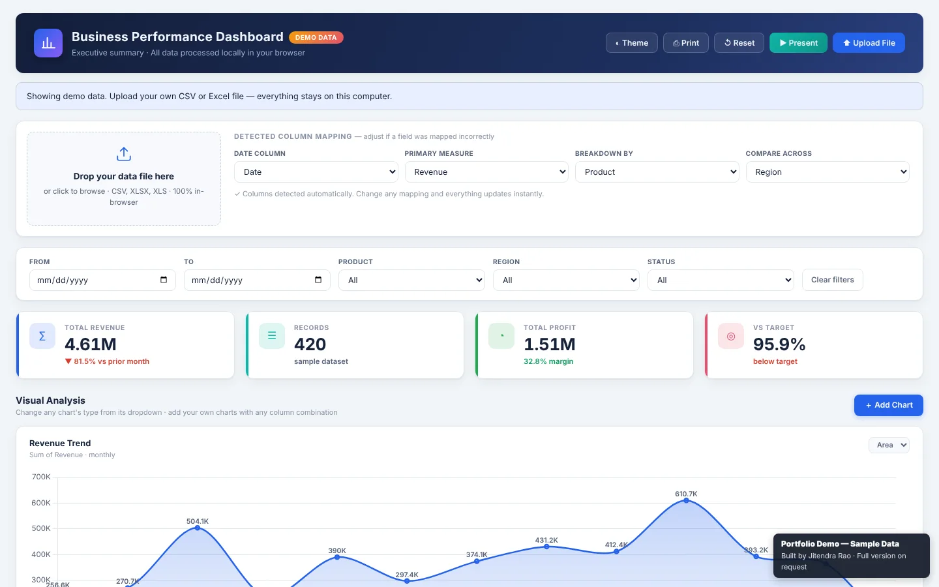This screenshot has width=939, height=587.
Task: Click the 'Showing demo data' info banner
Action: pos(469,97)
